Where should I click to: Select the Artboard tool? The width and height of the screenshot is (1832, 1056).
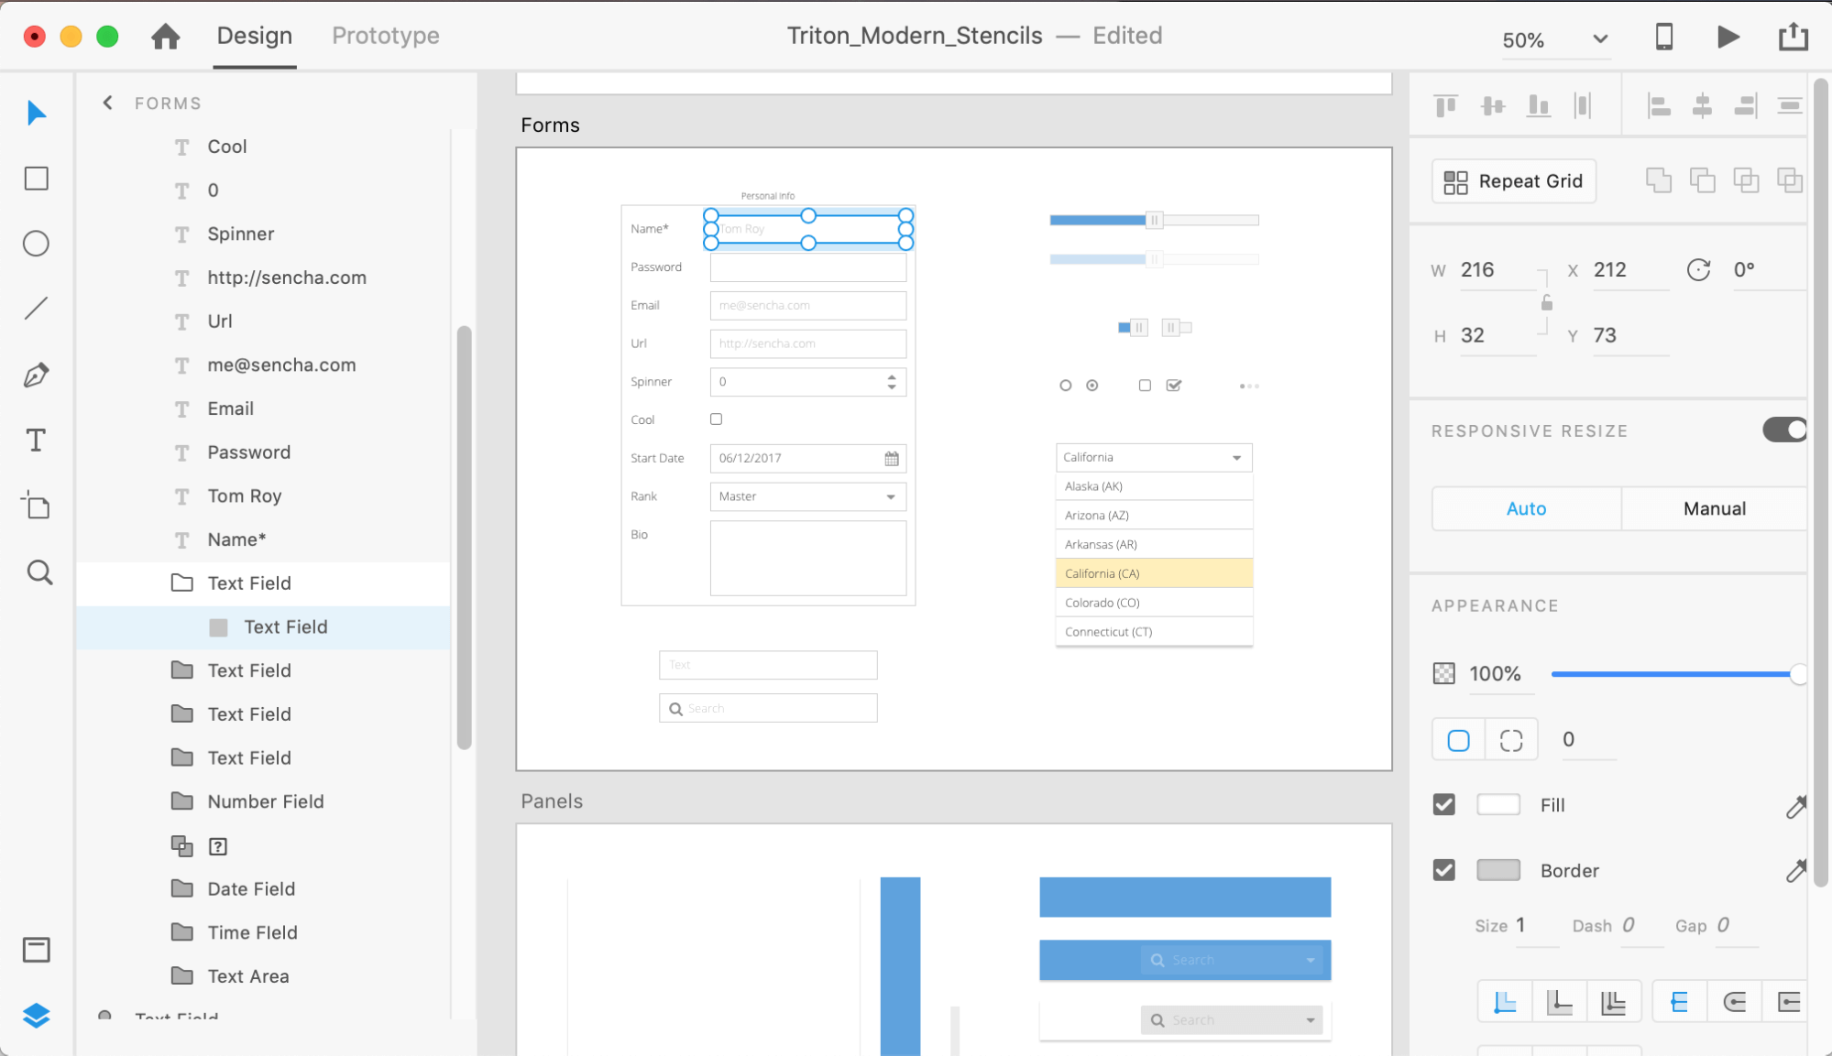click(x=37, y=506)
